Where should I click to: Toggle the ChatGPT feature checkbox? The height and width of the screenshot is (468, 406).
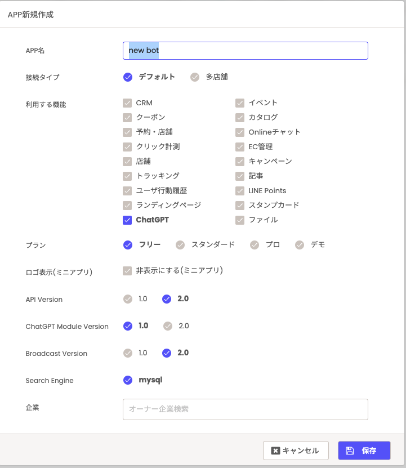tap(127, 220)
